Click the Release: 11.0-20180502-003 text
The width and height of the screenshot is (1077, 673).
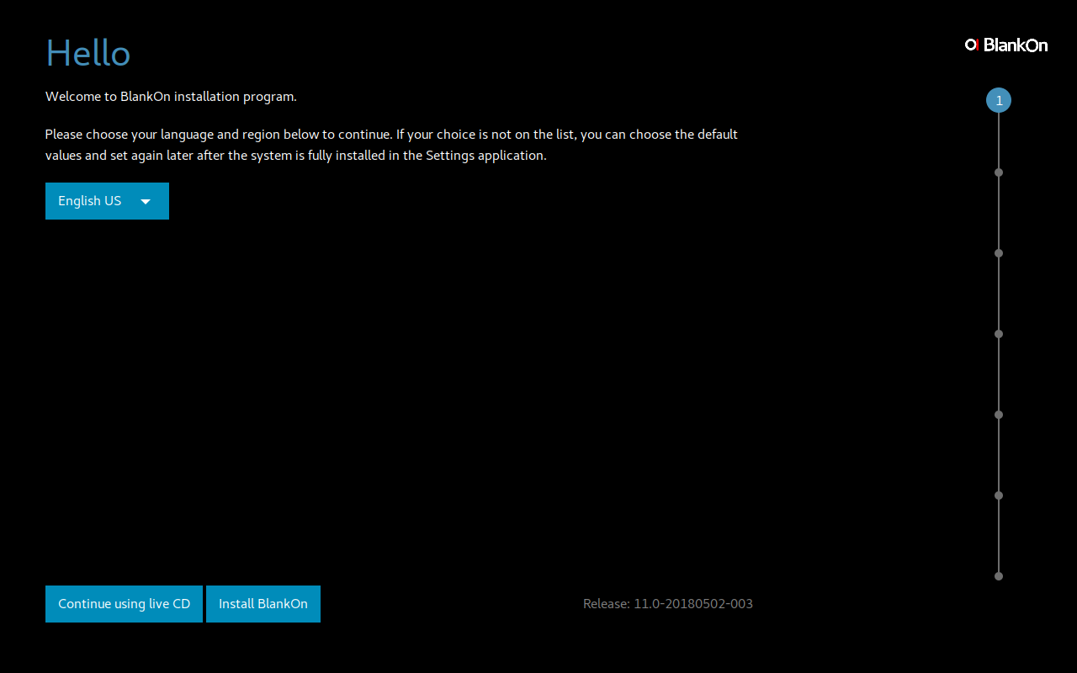(x=668, y=604)
